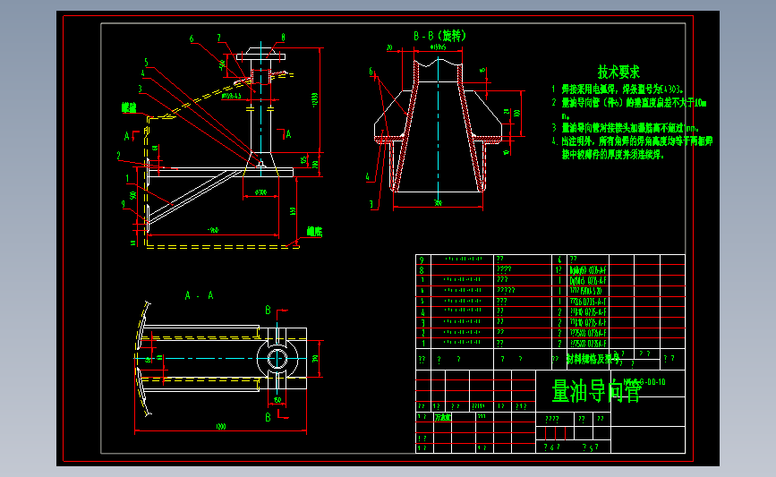Select part balloon 3 in the B-B view
776x477 pixels.
[371, 204]
